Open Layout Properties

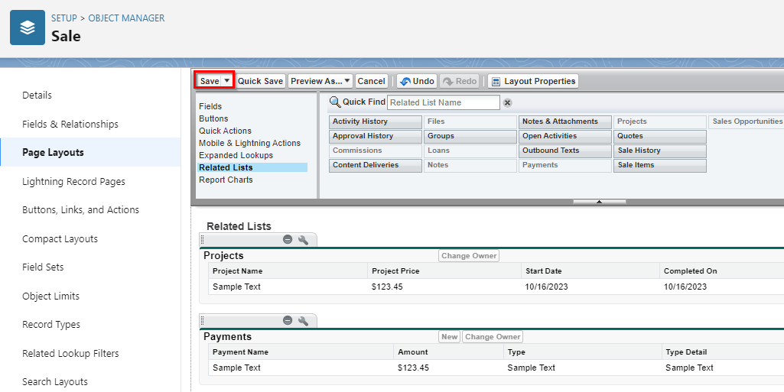[533, 82]
